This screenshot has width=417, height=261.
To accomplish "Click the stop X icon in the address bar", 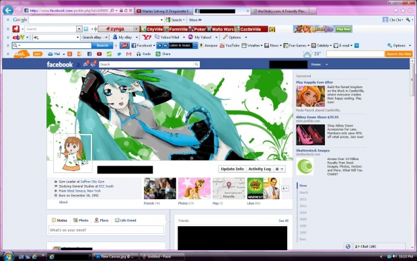I will [x=130, y=11].
